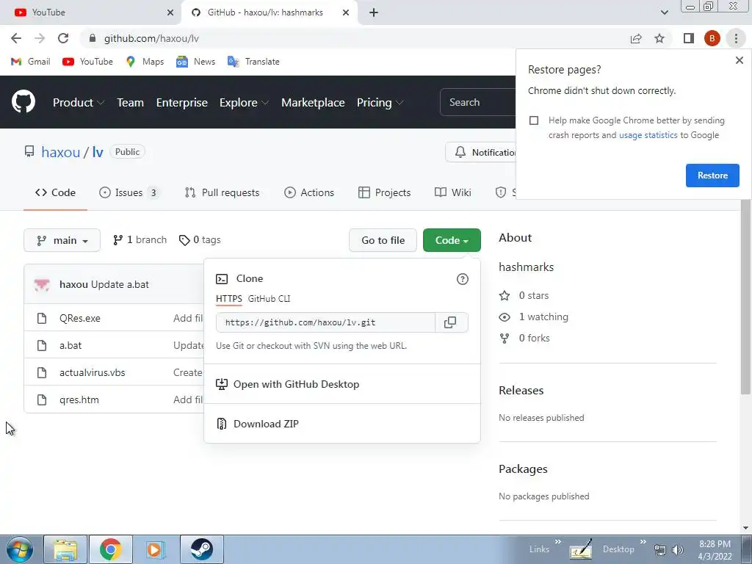Select the HTTPS clone tab

point(229,299)
